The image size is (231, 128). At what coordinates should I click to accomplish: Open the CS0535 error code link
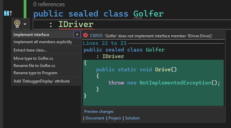pos(96,36)
